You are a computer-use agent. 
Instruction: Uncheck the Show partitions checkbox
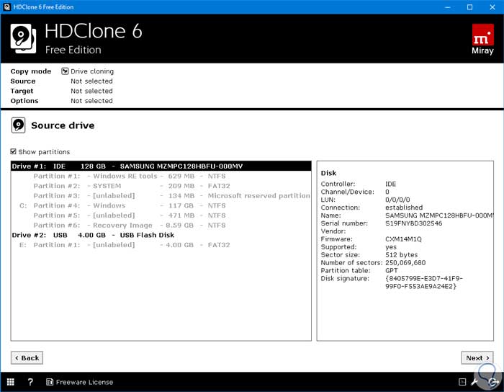click(x=13, y=151)
